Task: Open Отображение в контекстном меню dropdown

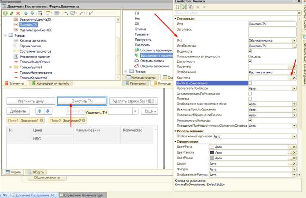Action: pyautogui.click(x=294, y=104)
